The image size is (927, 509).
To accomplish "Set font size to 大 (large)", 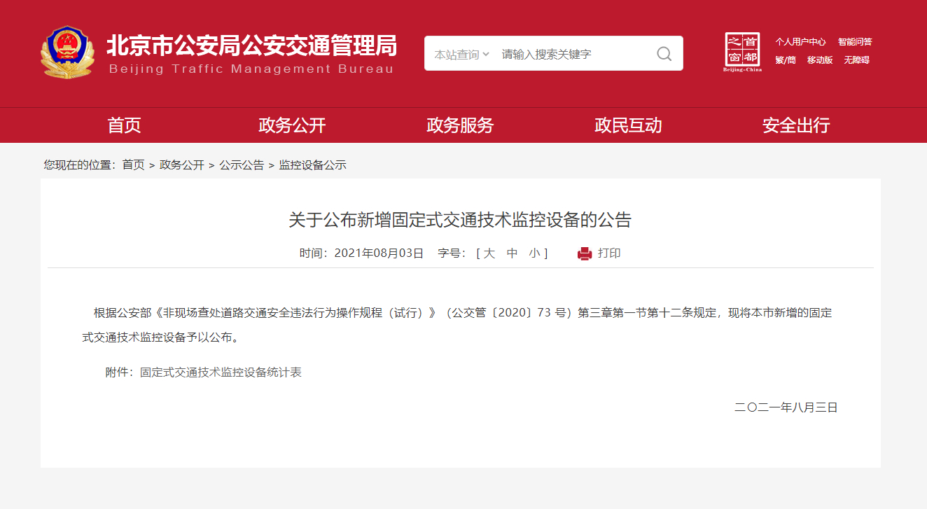I will (x=489, y=253).
